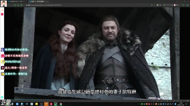Click the 100% zoom indicator in status bar
The height and width of the screenshot is (106, 190).
pos(187,101)
